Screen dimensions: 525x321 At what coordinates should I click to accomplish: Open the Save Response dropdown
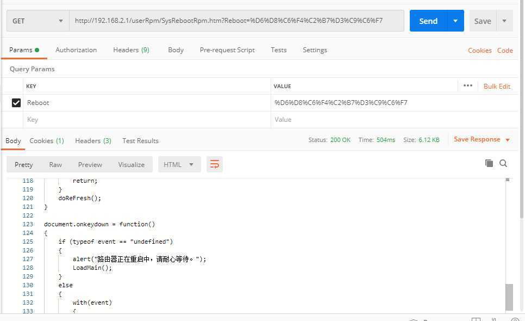[x=482, y=139]
